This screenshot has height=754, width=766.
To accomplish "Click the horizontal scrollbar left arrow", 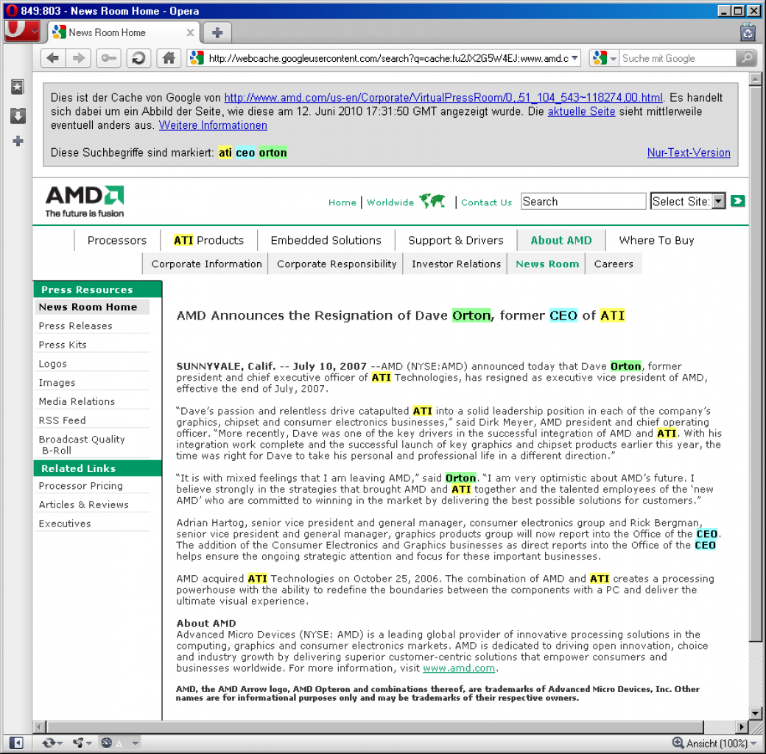I will (x=40, y=727).
